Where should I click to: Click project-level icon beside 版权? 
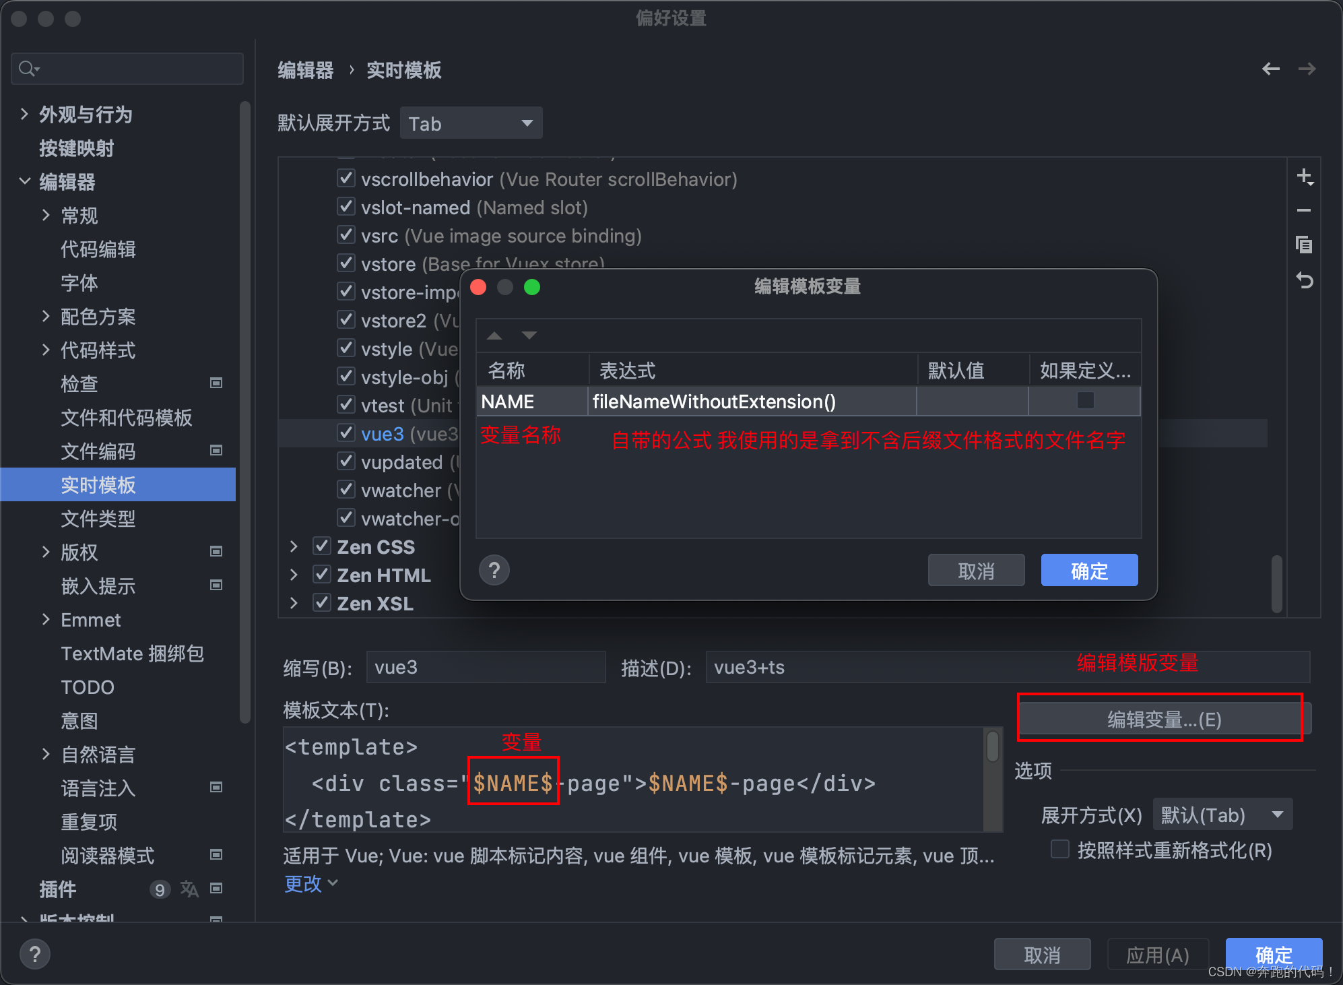tap(216, 551)
